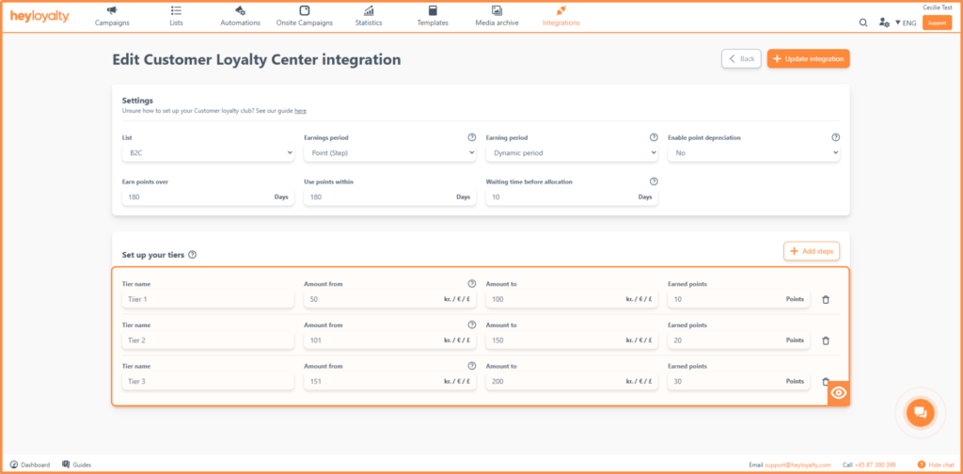Click help icon beside Set up your tiers
The image size is (963, 474).
pyautogui.click(x=192, y=254)
